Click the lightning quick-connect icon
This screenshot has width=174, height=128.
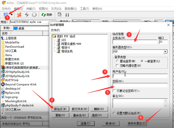[x=27, y=15]
